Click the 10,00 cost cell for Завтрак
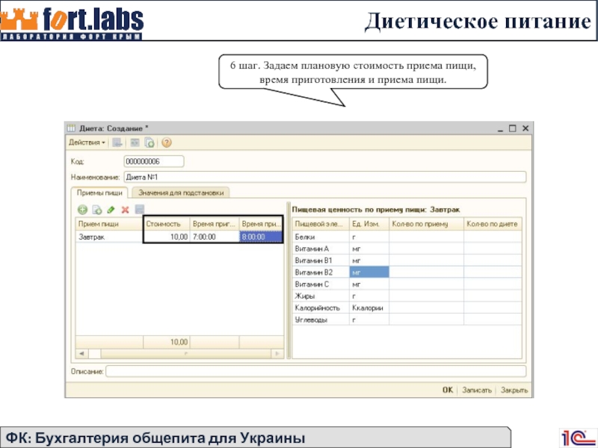The height and width of the screenshot is (448, 598). pyautogui.click(x=167, y=237)
